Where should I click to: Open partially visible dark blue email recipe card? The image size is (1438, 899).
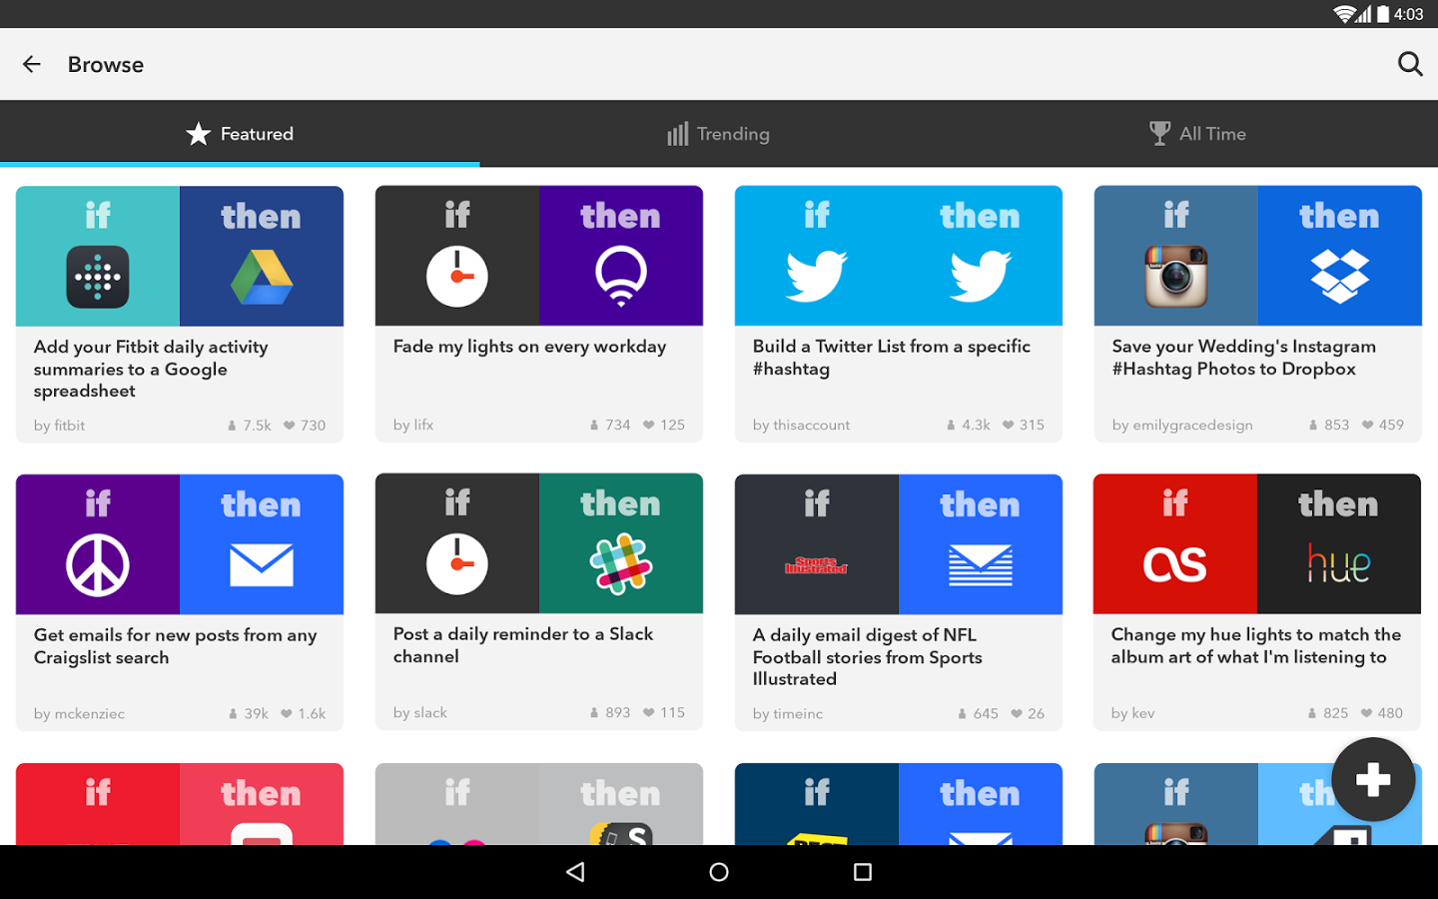point(899,804)
